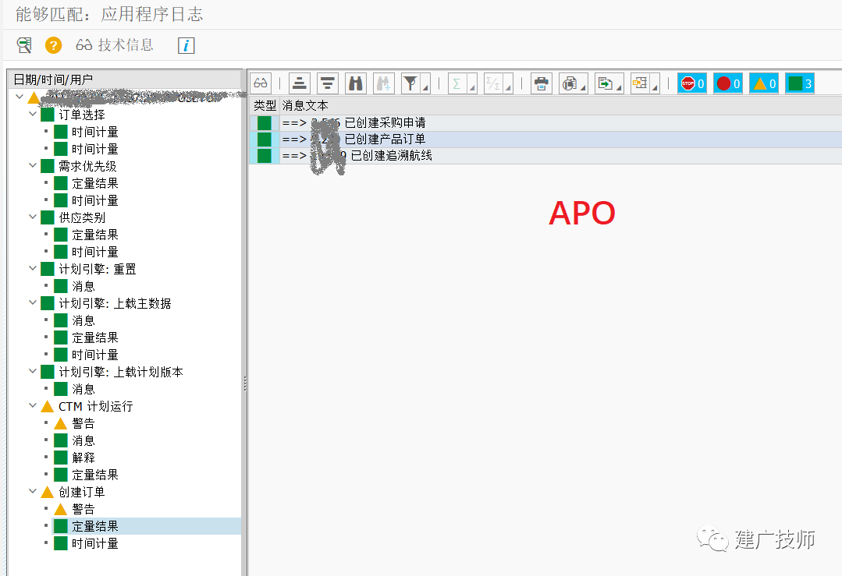Click the sigma total icon
Viewport: 842px width, 576px height.
click(x=457, y=83)
